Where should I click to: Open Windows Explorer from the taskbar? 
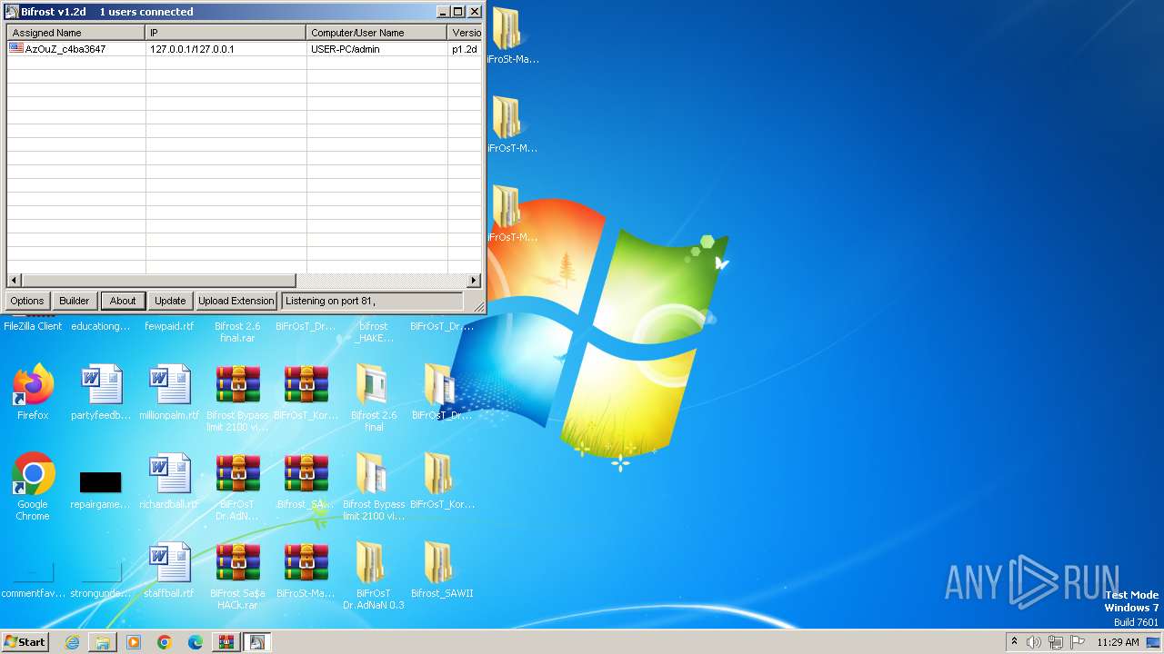click(103, 642)
